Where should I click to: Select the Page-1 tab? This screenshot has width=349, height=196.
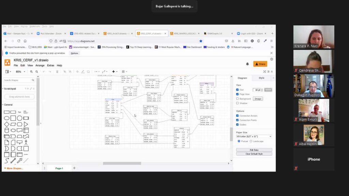coord(59,168)
